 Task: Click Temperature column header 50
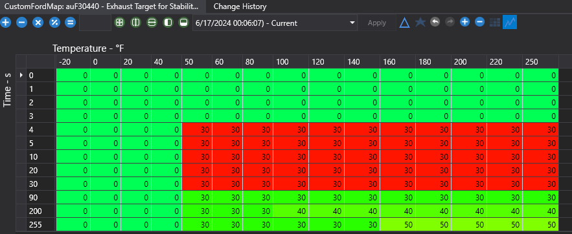(197, 62)
